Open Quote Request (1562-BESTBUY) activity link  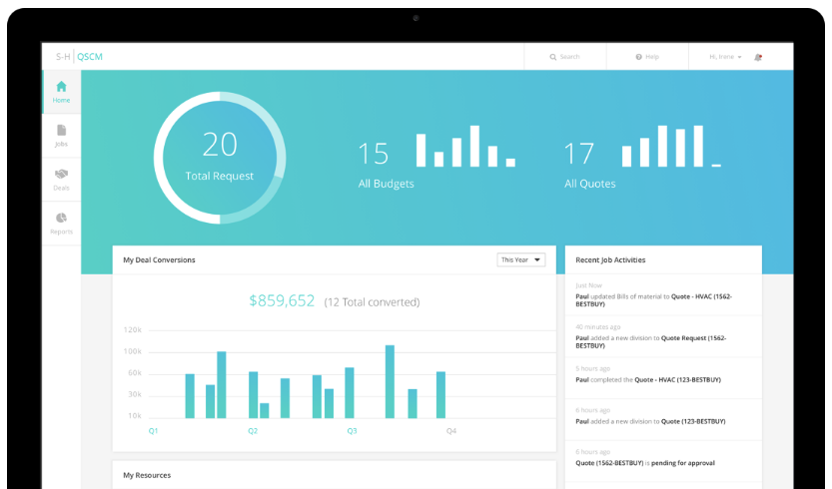click(651, 342)
